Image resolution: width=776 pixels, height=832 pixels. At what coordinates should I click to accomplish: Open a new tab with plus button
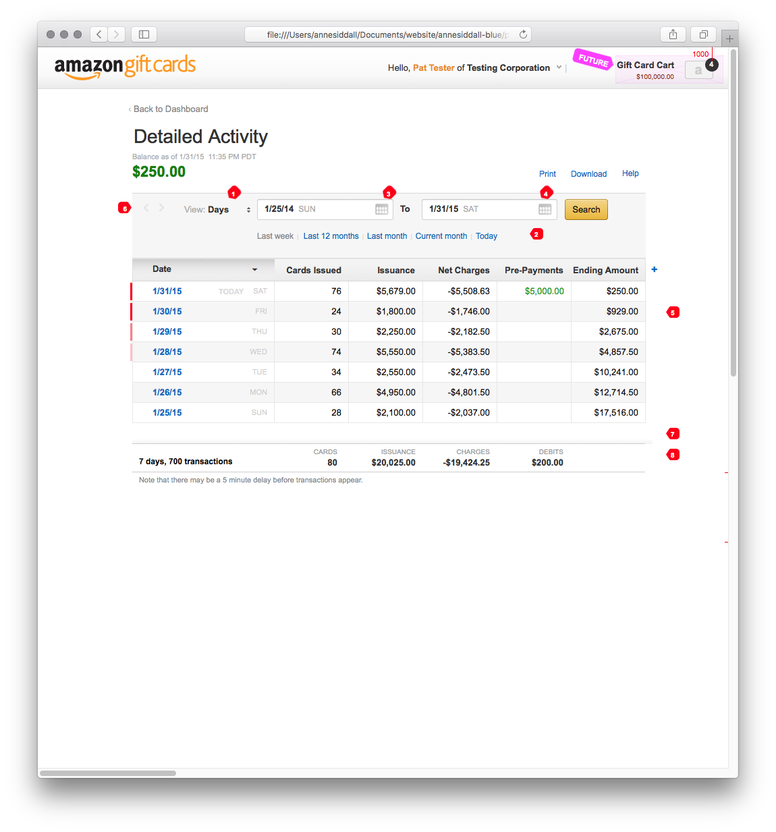(729, 39)
